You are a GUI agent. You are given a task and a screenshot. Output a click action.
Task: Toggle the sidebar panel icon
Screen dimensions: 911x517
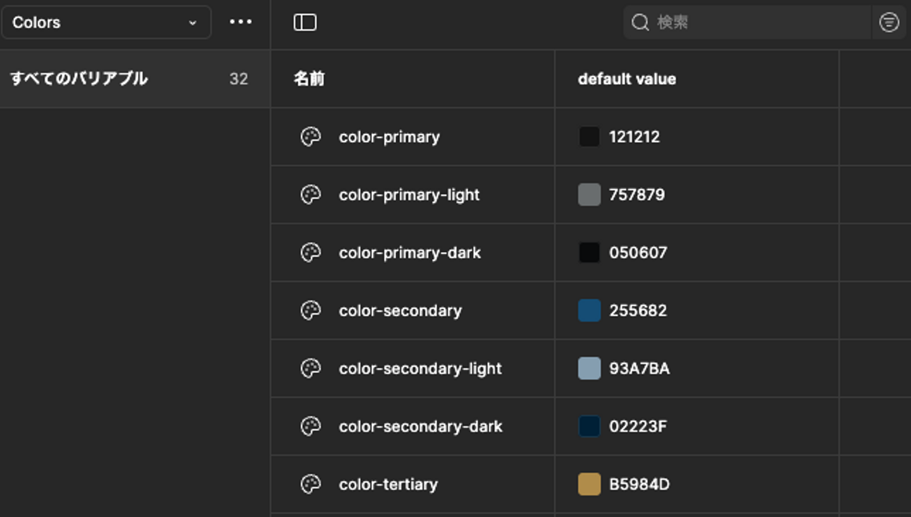point(305,23)
